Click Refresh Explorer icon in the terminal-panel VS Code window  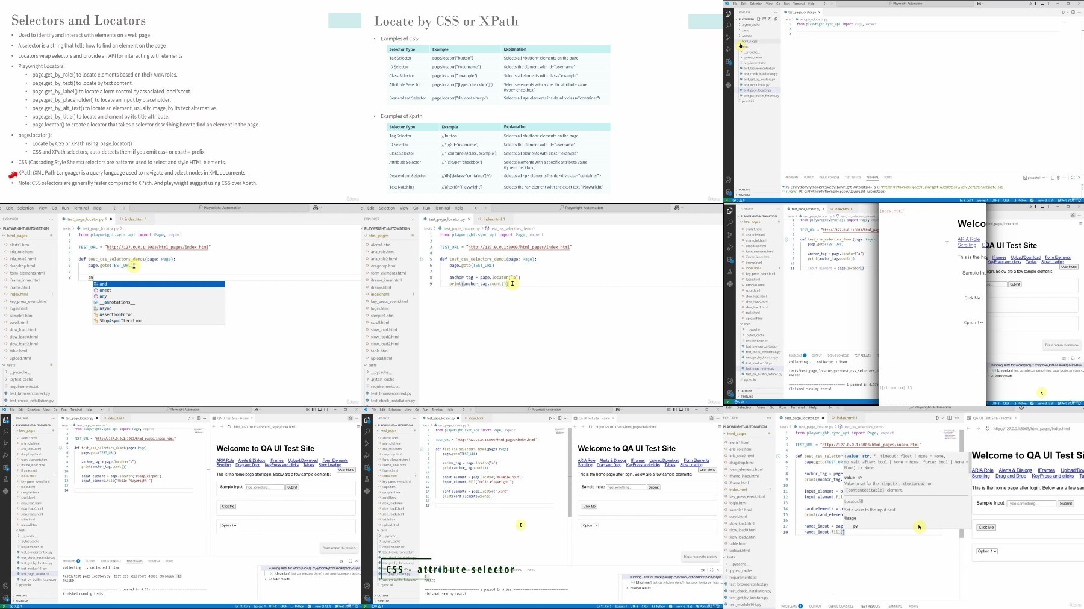click(x=770, y=19)
